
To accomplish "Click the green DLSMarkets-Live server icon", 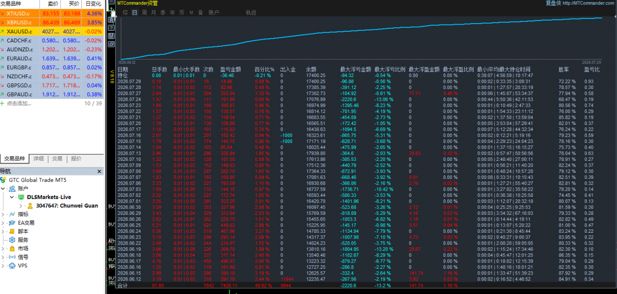I will coord(21,197).
